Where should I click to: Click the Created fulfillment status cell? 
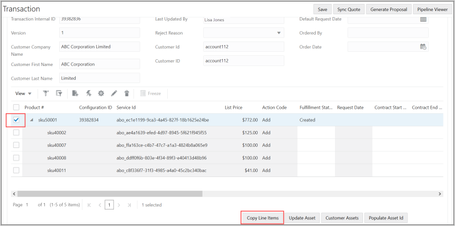click(307, 120)
